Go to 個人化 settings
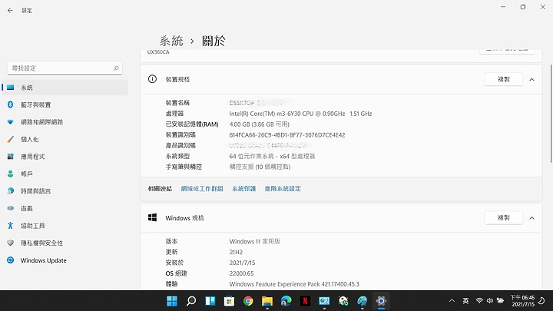 click(65, 139)
